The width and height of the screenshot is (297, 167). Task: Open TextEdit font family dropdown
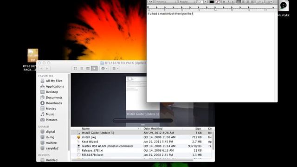[x=166, y=2]
